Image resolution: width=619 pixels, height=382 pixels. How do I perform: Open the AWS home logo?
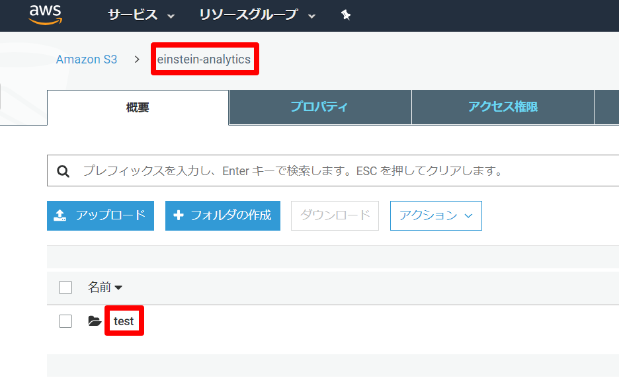pyautogui.click(x=46, y=15)
